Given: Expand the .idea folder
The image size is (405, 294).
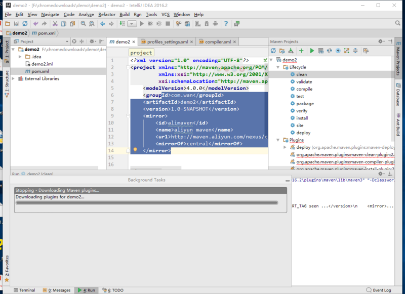Looking at the screenshot, I should coord(20,57).
